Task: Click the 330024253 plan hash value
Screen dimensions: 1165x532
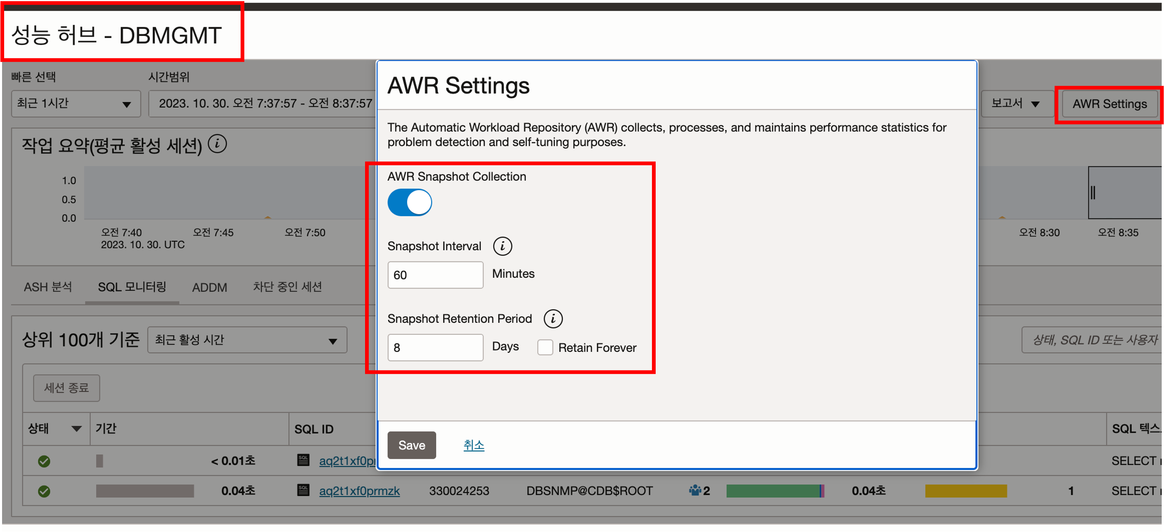Action: tap(459, 491)
